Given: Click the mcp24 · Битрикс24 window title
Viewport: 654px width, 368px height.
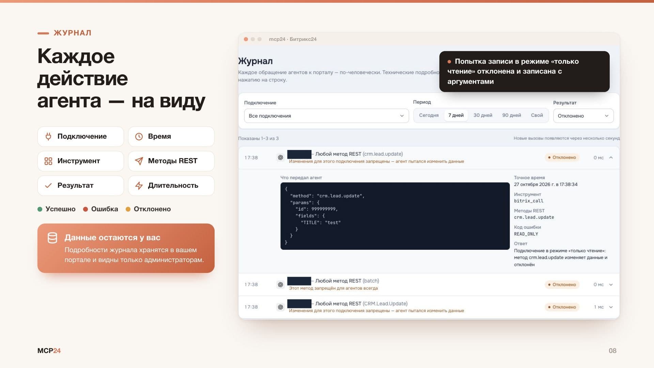Looking at the screenshot, I should (293, 39).
